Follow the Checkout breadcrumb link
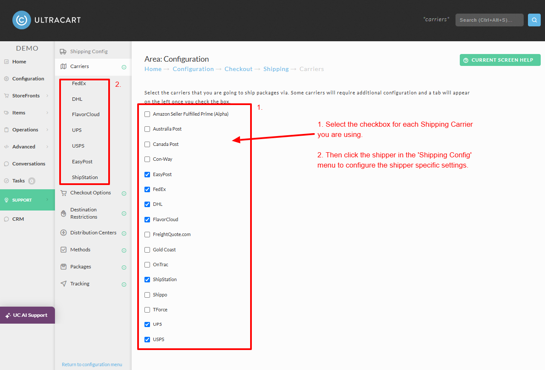This screenshot has width=545, height=370. click(239, 69)
